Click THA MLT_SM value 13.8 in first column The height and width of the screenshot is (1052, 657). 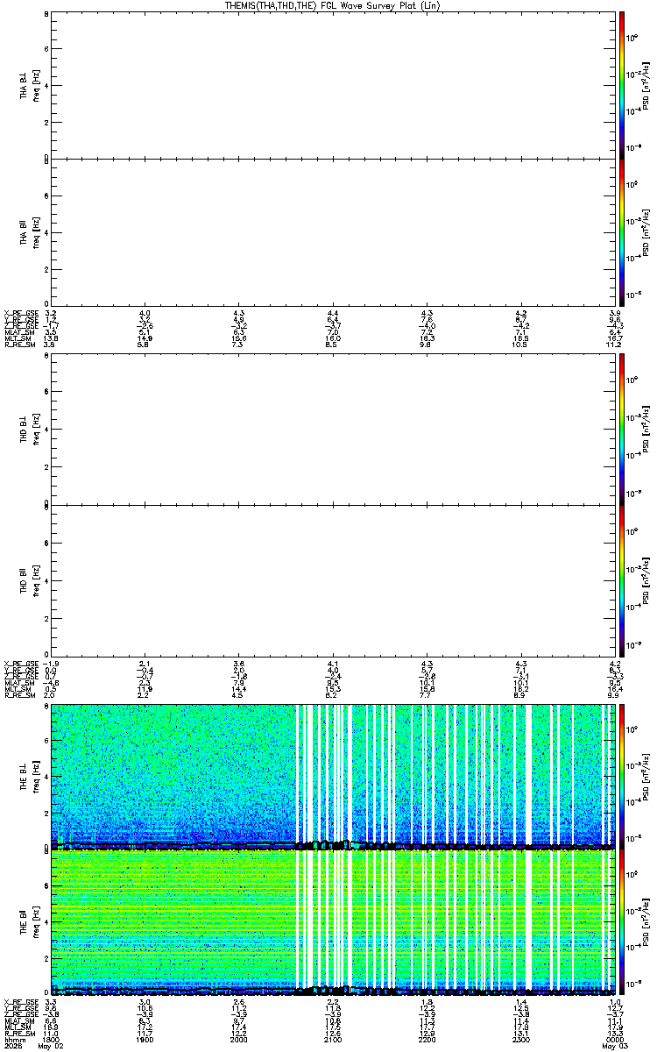[51, 338]
